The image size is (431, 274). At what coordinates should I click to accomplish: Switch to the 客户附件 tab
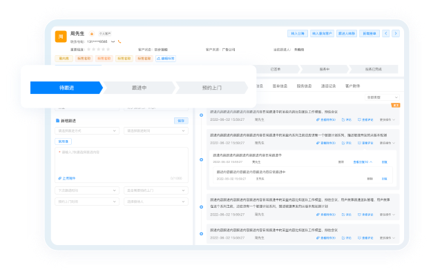click(x=352, y=86)
